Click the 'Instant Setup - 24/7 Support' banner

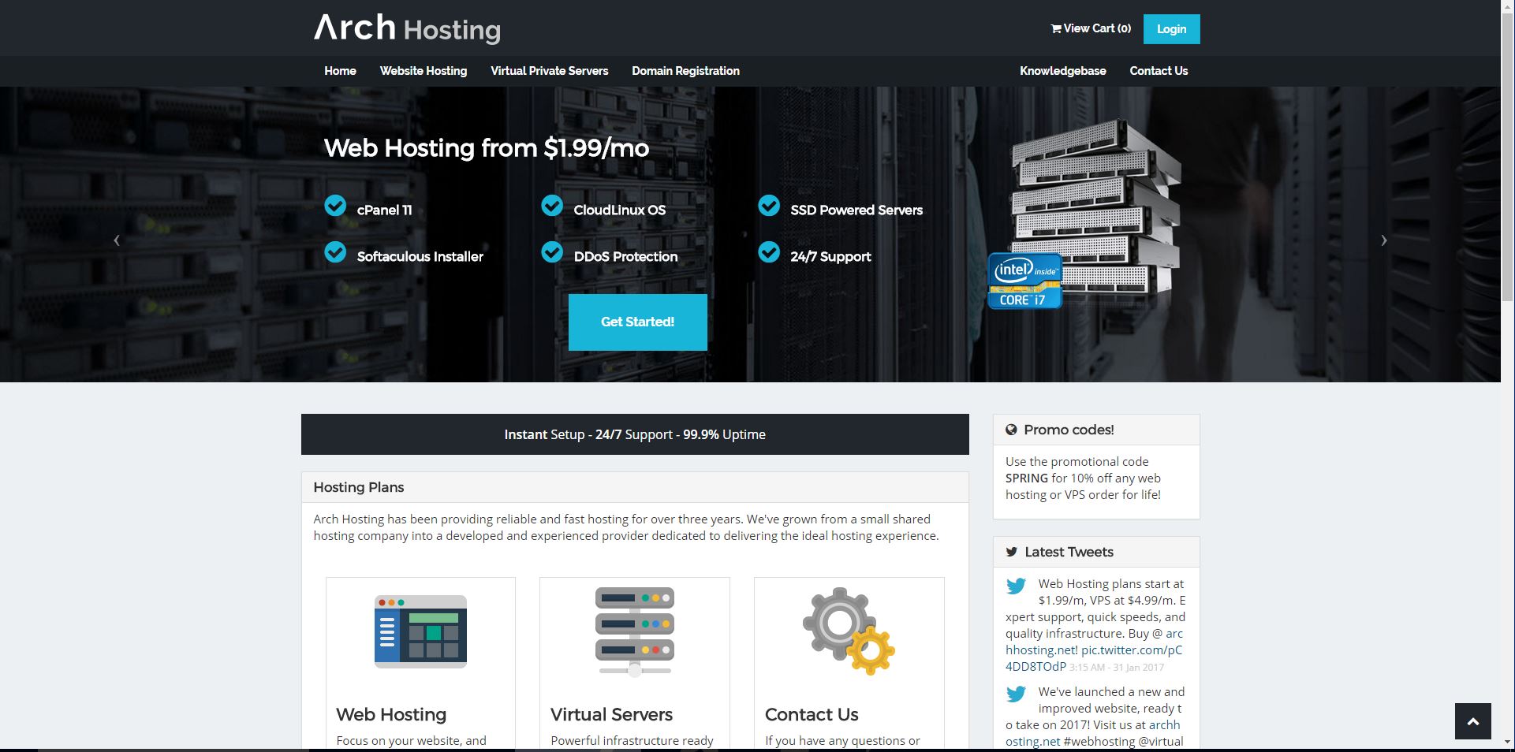(635, 434)
